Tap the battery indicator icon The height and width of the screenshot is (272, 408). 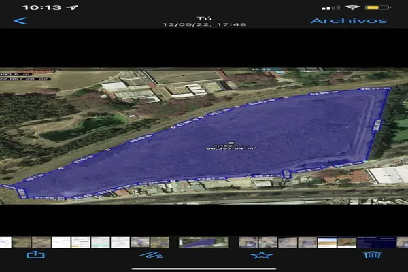[x=377, y=7]
